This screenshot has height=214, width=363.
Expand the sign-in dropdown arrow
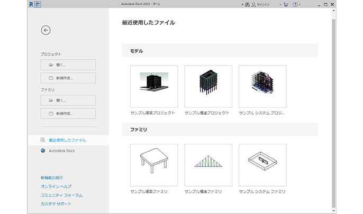[280, 5]
